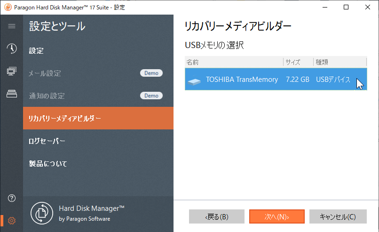Go back with the 戻る(B) button
379x232 pixels.
217,216
